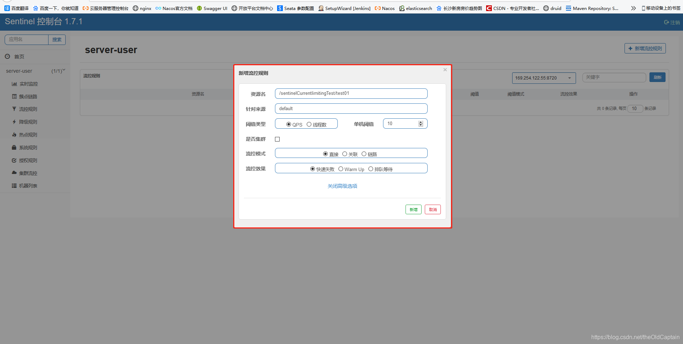This screenshot has width=683, height=344.
Task: Collapse the server-user app tree chevron
Action: 64,70
